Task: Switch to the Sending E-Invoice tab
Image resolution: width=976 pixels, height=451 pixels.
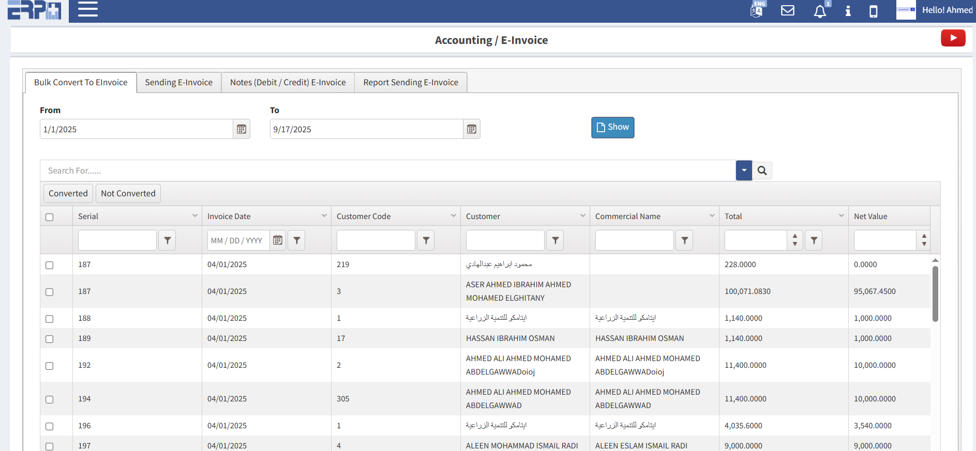Action: pos(178,83)
